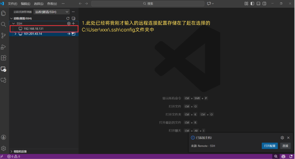Click the zoom icon in status bar
The width and height of the screenshot is (295, 159).
pos(276,156)
